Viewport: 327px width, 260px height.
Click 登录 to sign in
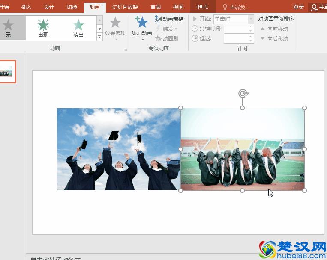299,7
